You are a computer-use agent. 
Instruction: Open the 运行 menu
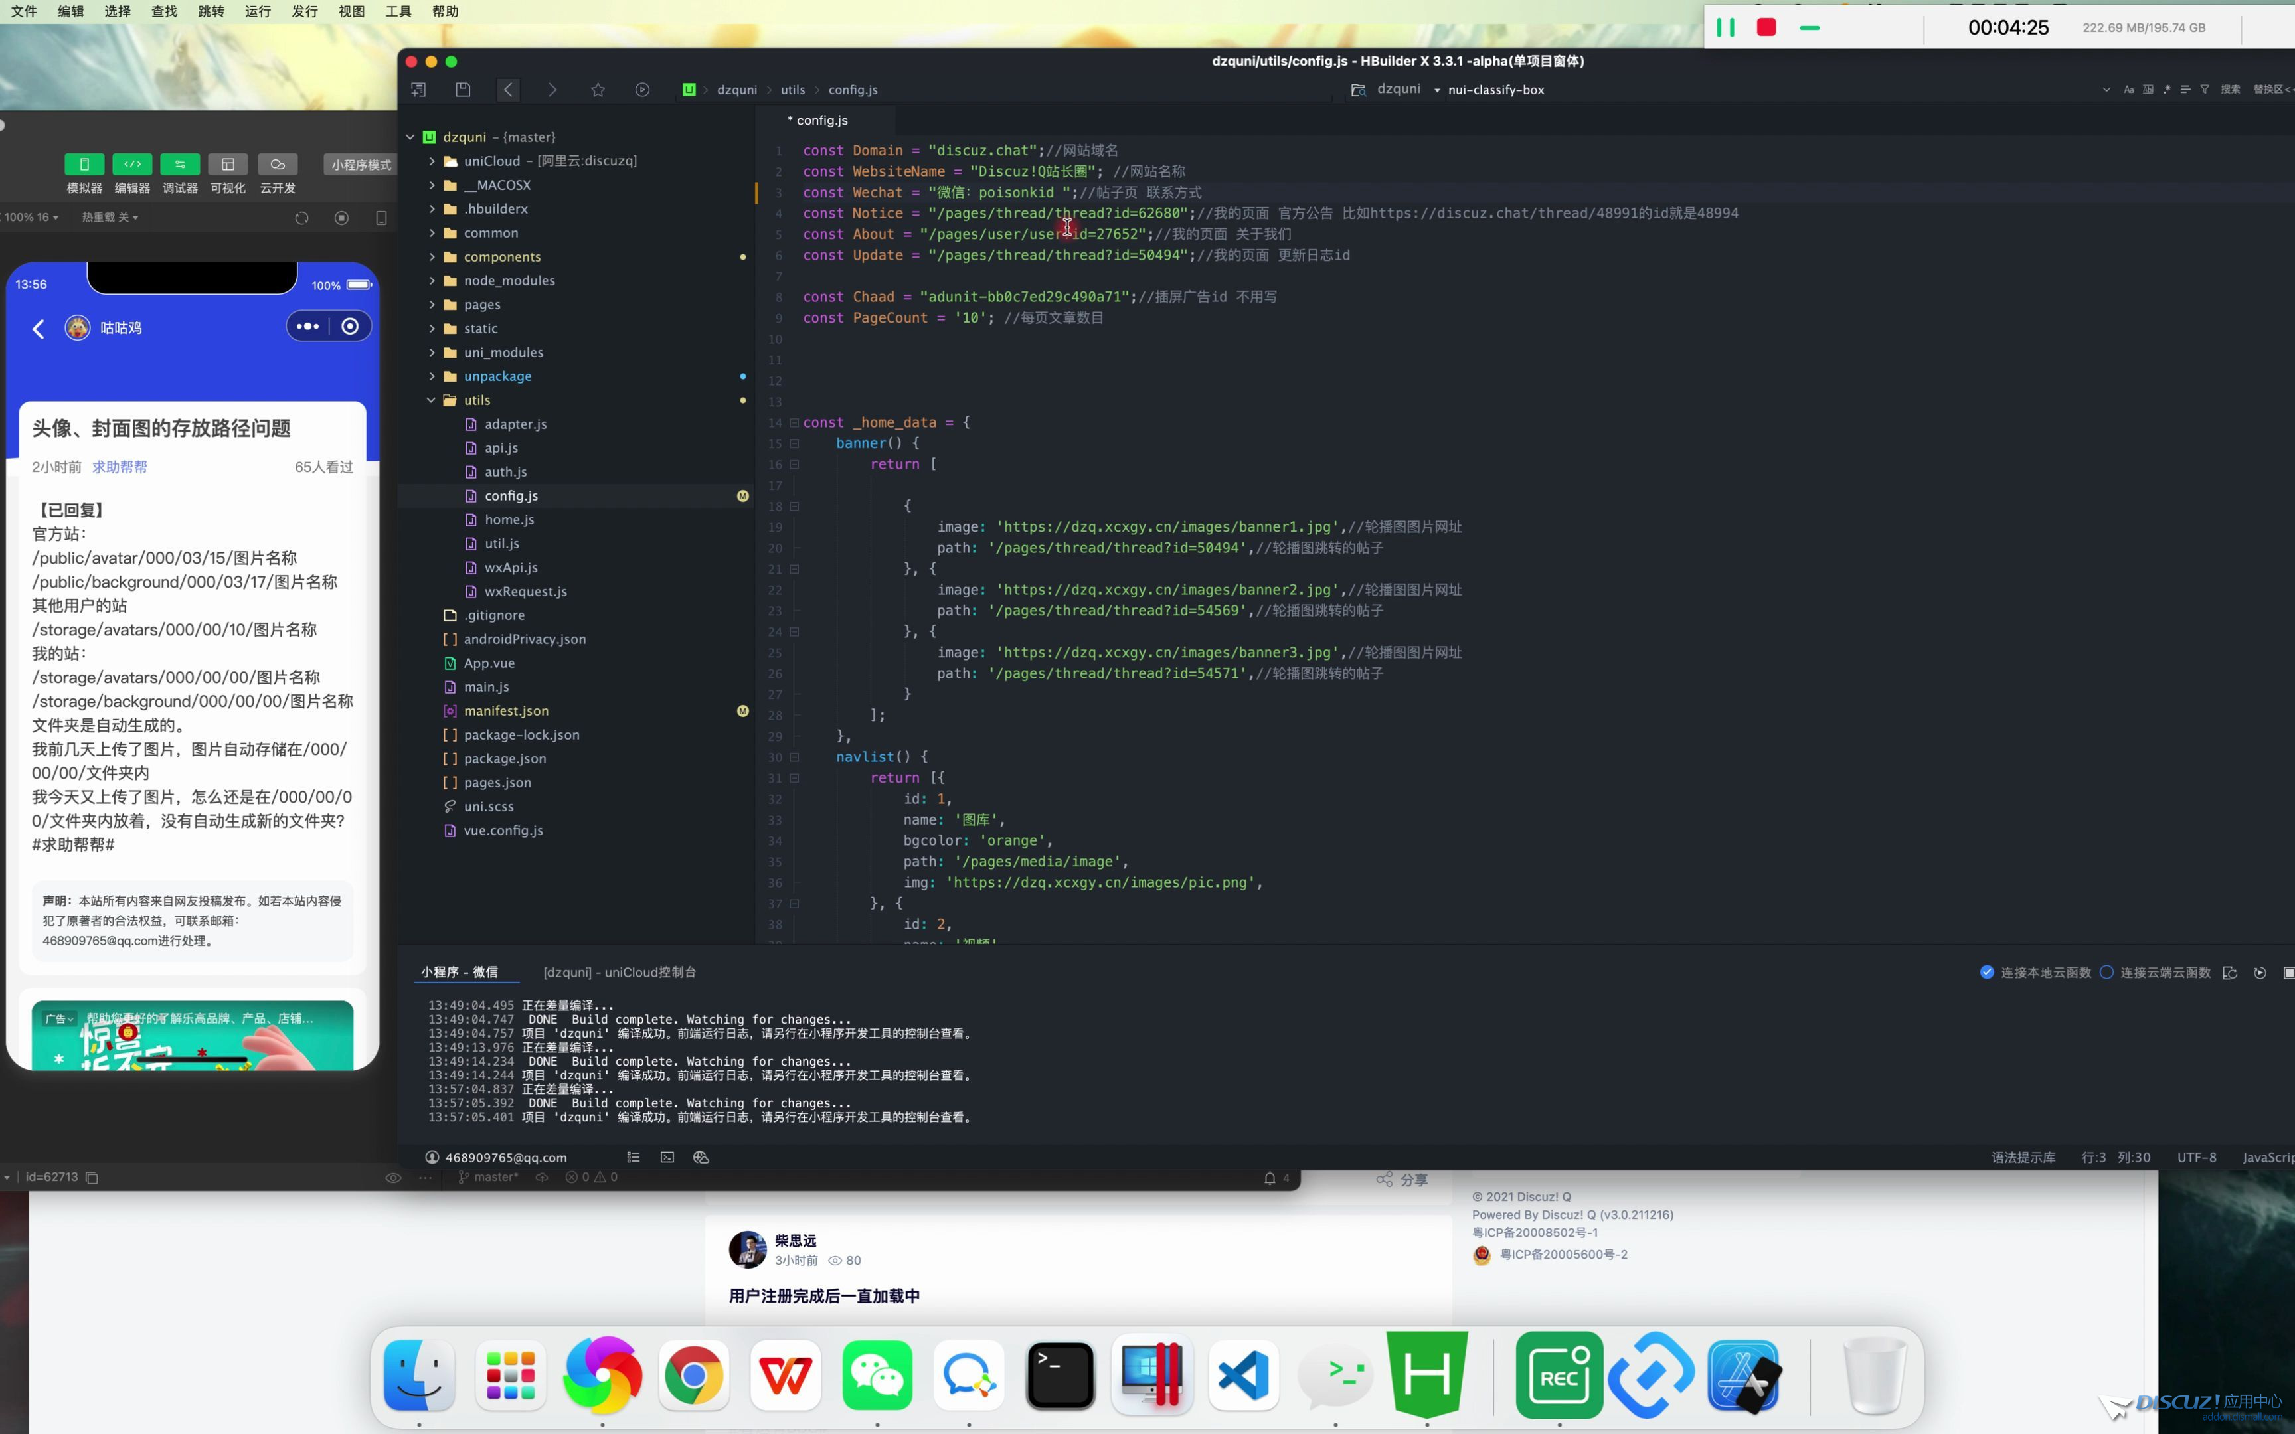click(x=258, y=11)
